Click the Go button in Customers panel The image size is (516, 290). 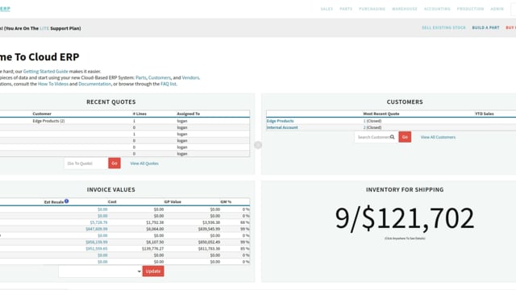click(x=405, y=137)
